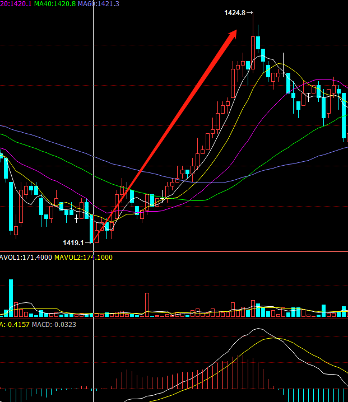This screenshot has height=402, width=348.
Task: Click the tallest cyan volume bar
Action: point(11,298)
